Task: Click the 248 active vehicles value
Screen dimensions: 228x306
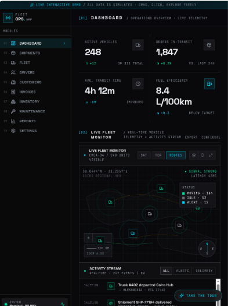Action: point(93,52)
